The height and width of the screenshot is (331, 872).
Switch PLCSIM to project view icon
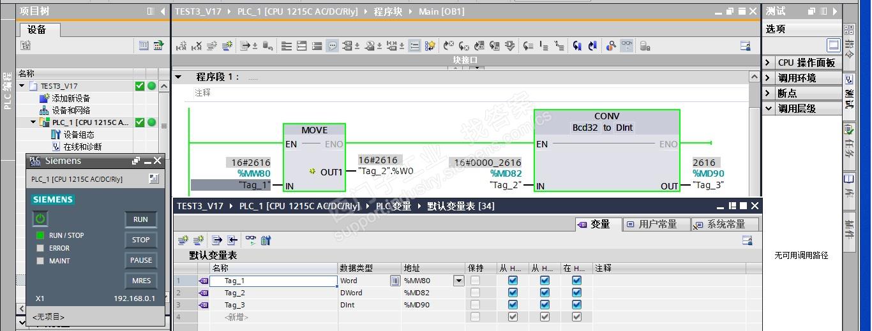pyautogui.click(x=154, y=179)
